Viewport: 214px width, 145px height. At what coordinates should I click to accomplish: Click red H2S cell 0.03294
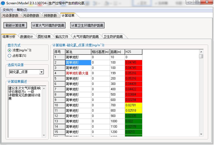(x=134, y=100)
